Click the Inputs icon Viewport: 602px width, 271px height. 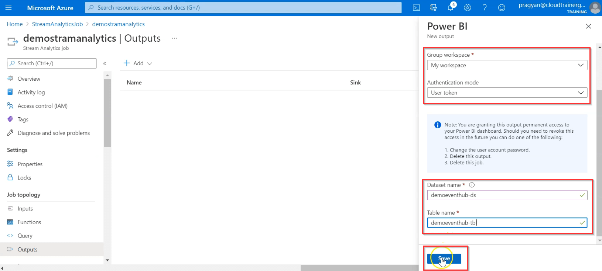[10, 208]
